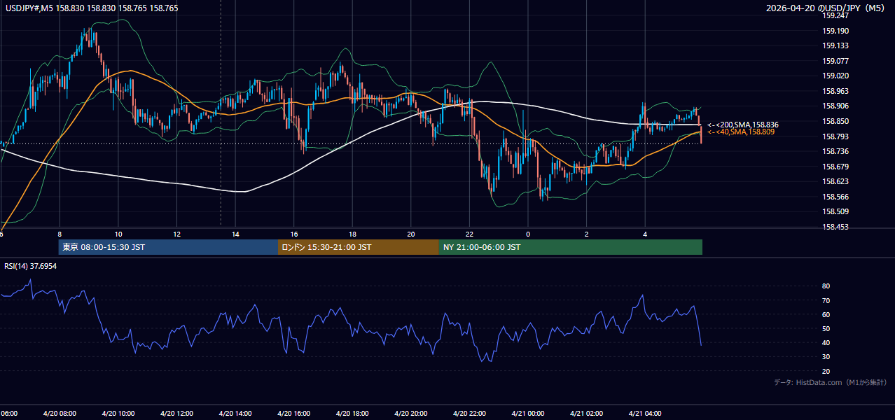
Task: Click RSI scale value 50
Action: pyautogui.click(x=826, y=328)
